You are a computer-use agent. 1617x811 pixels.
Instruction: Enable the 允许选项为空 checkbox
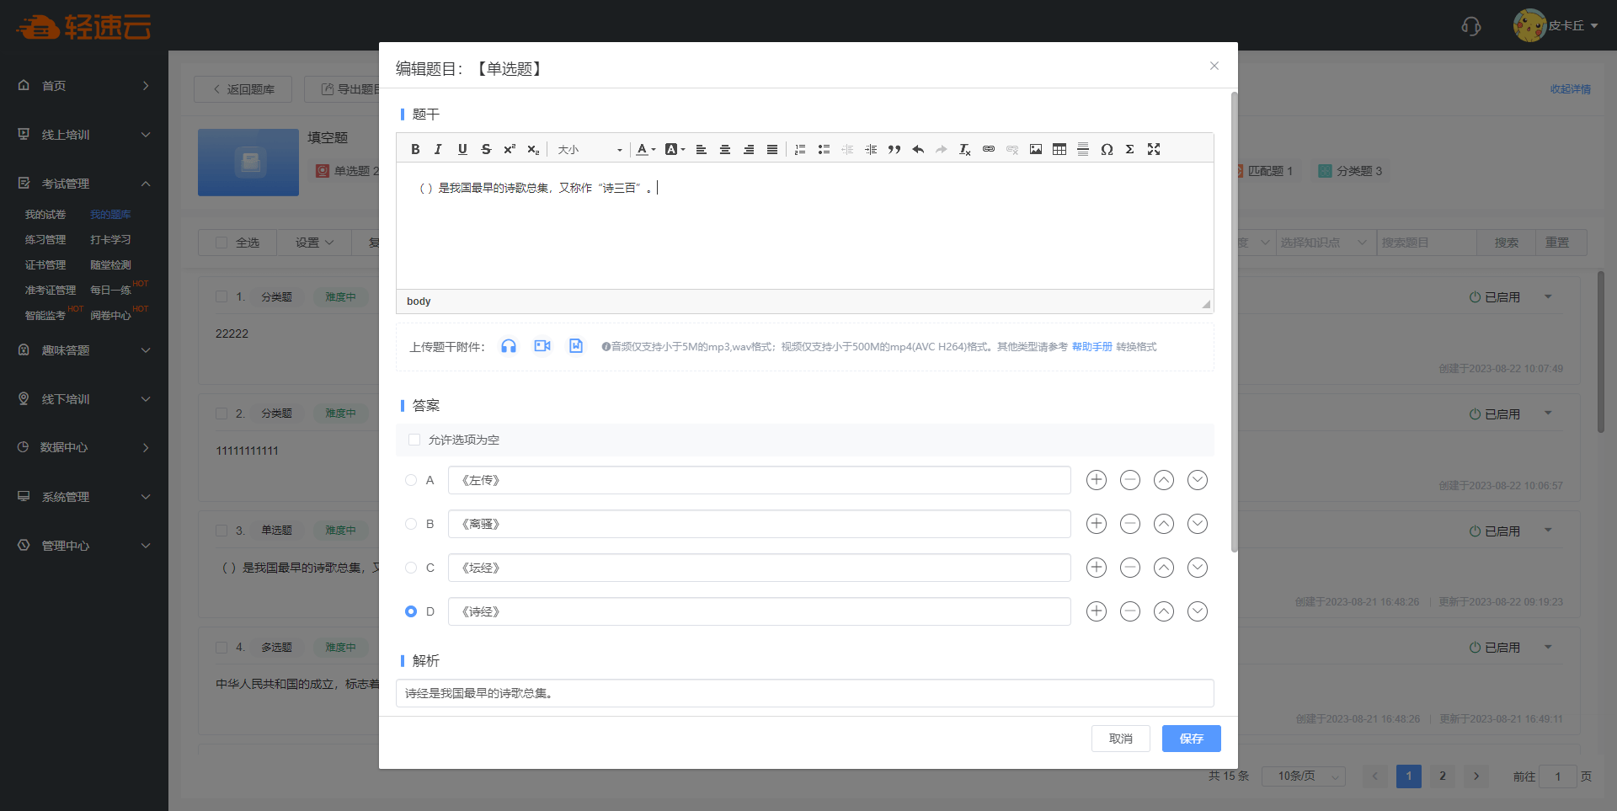[x=414, y=440]
